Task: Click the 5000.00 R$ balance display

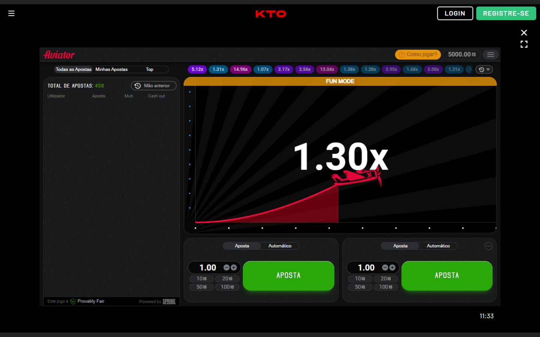Action: click(x=462, y=54)
